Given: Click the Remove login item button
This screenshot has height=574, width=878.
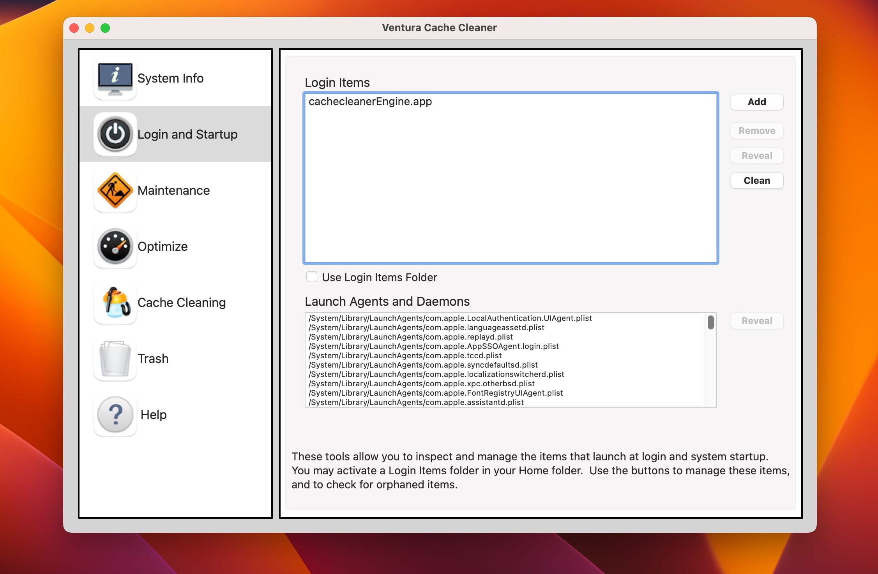Looking at the screenshot, I should tap(757, 131).
